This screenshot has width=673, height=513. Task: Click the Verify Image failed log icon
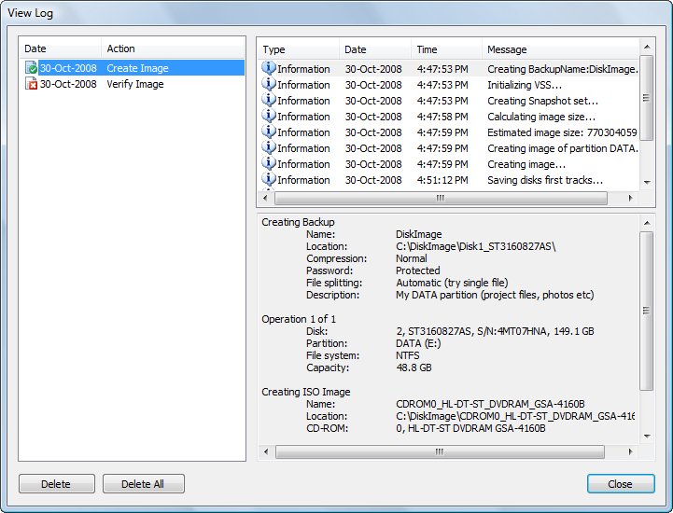(31, 84)
